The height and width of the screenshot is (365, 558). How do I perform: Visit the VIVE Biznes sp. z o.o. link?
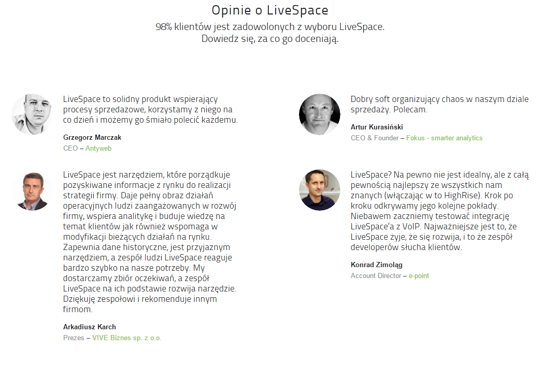point(127,338)
